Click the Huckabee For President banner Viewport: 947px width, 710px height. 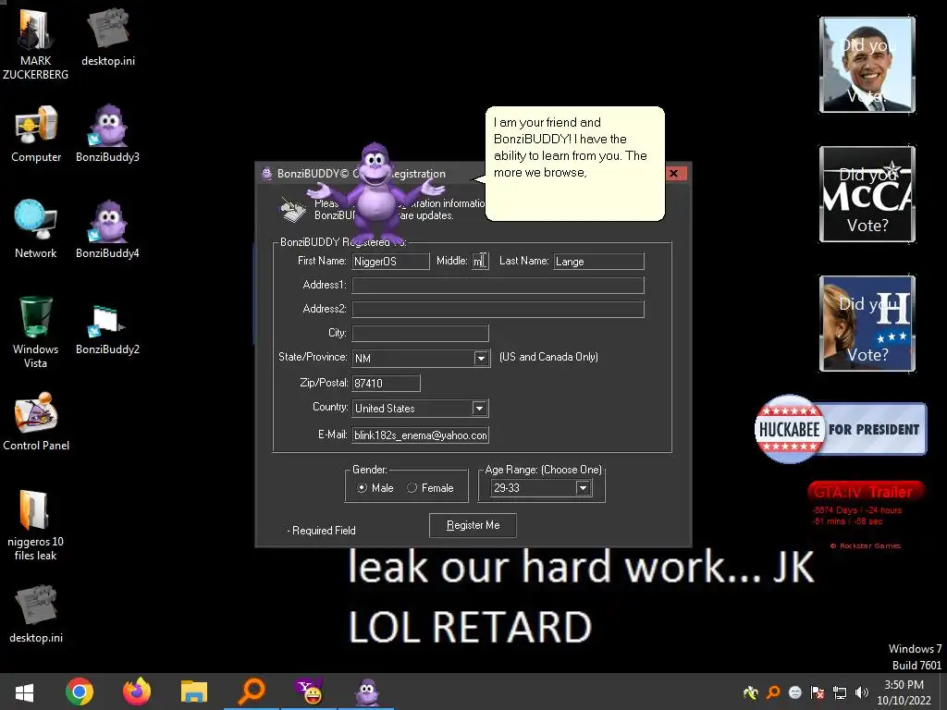tap(840, 429)
